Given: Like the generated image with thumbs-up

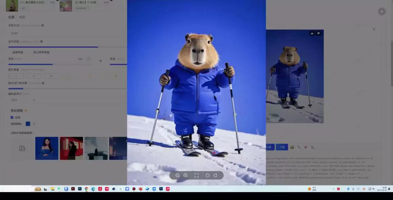Looking at the screenshot, I should [x=312, y=33].
